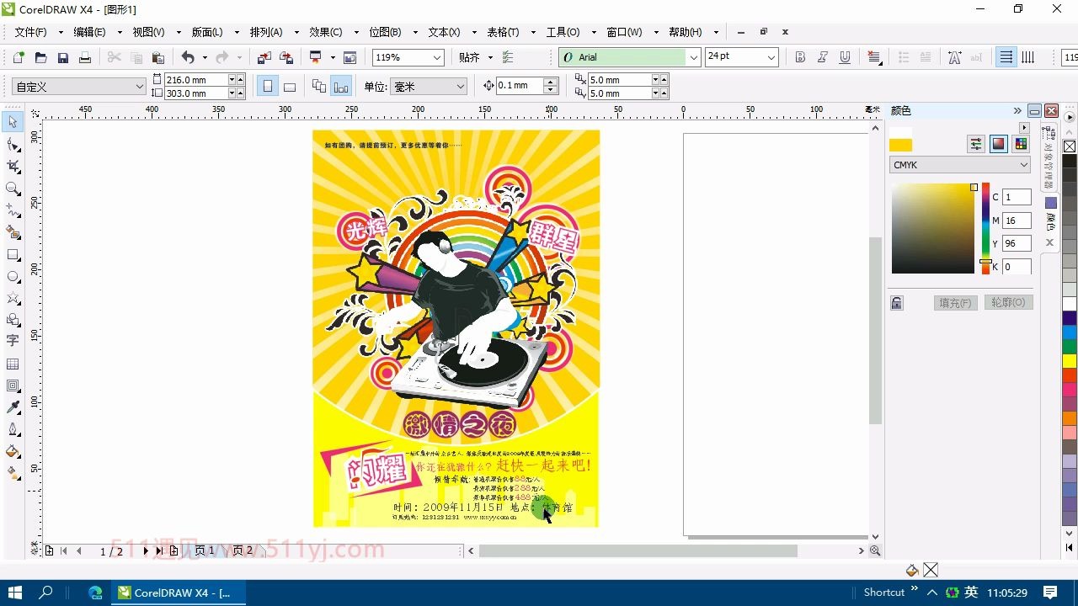
Task: Select the Table tool in the toolbox
Action: click(x=13, y=364)
